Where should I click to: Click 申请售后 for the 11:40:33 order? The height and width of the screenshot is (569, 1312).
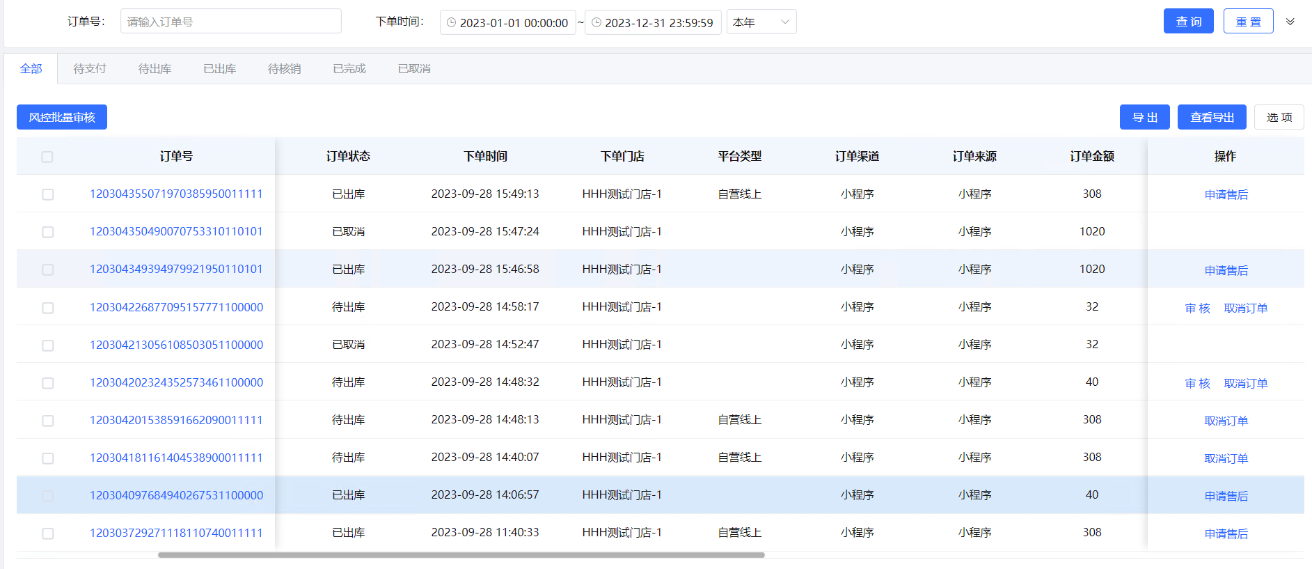coord(1226,534)
